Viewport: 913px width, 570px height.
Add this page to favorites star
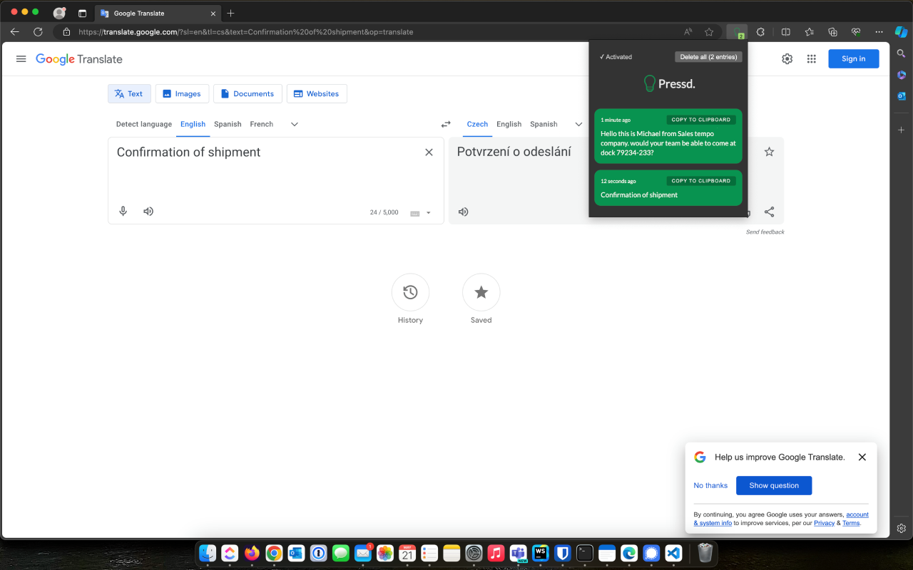[x=709, y=32]
